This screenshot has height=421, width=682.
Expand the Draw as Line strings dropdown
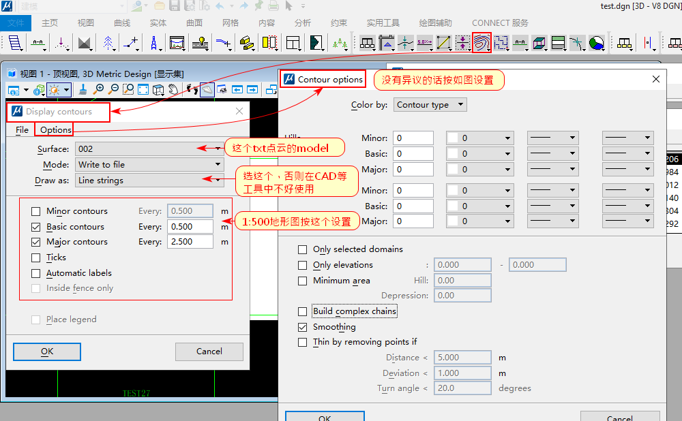(x=149, y=181)
